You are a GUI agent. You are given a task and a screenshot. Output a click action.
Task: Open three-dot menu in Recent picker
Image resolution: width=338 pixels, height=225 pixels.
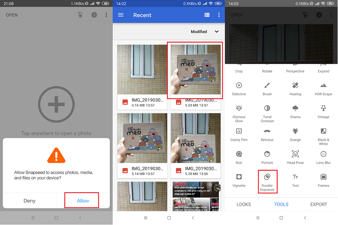[219, 15]
